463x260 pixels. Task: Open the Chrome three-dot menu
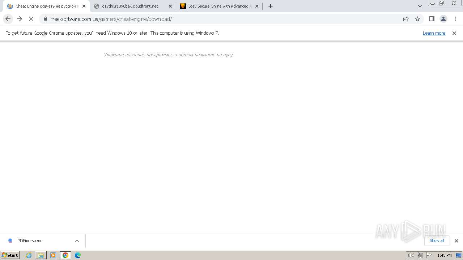pos(455,19)
